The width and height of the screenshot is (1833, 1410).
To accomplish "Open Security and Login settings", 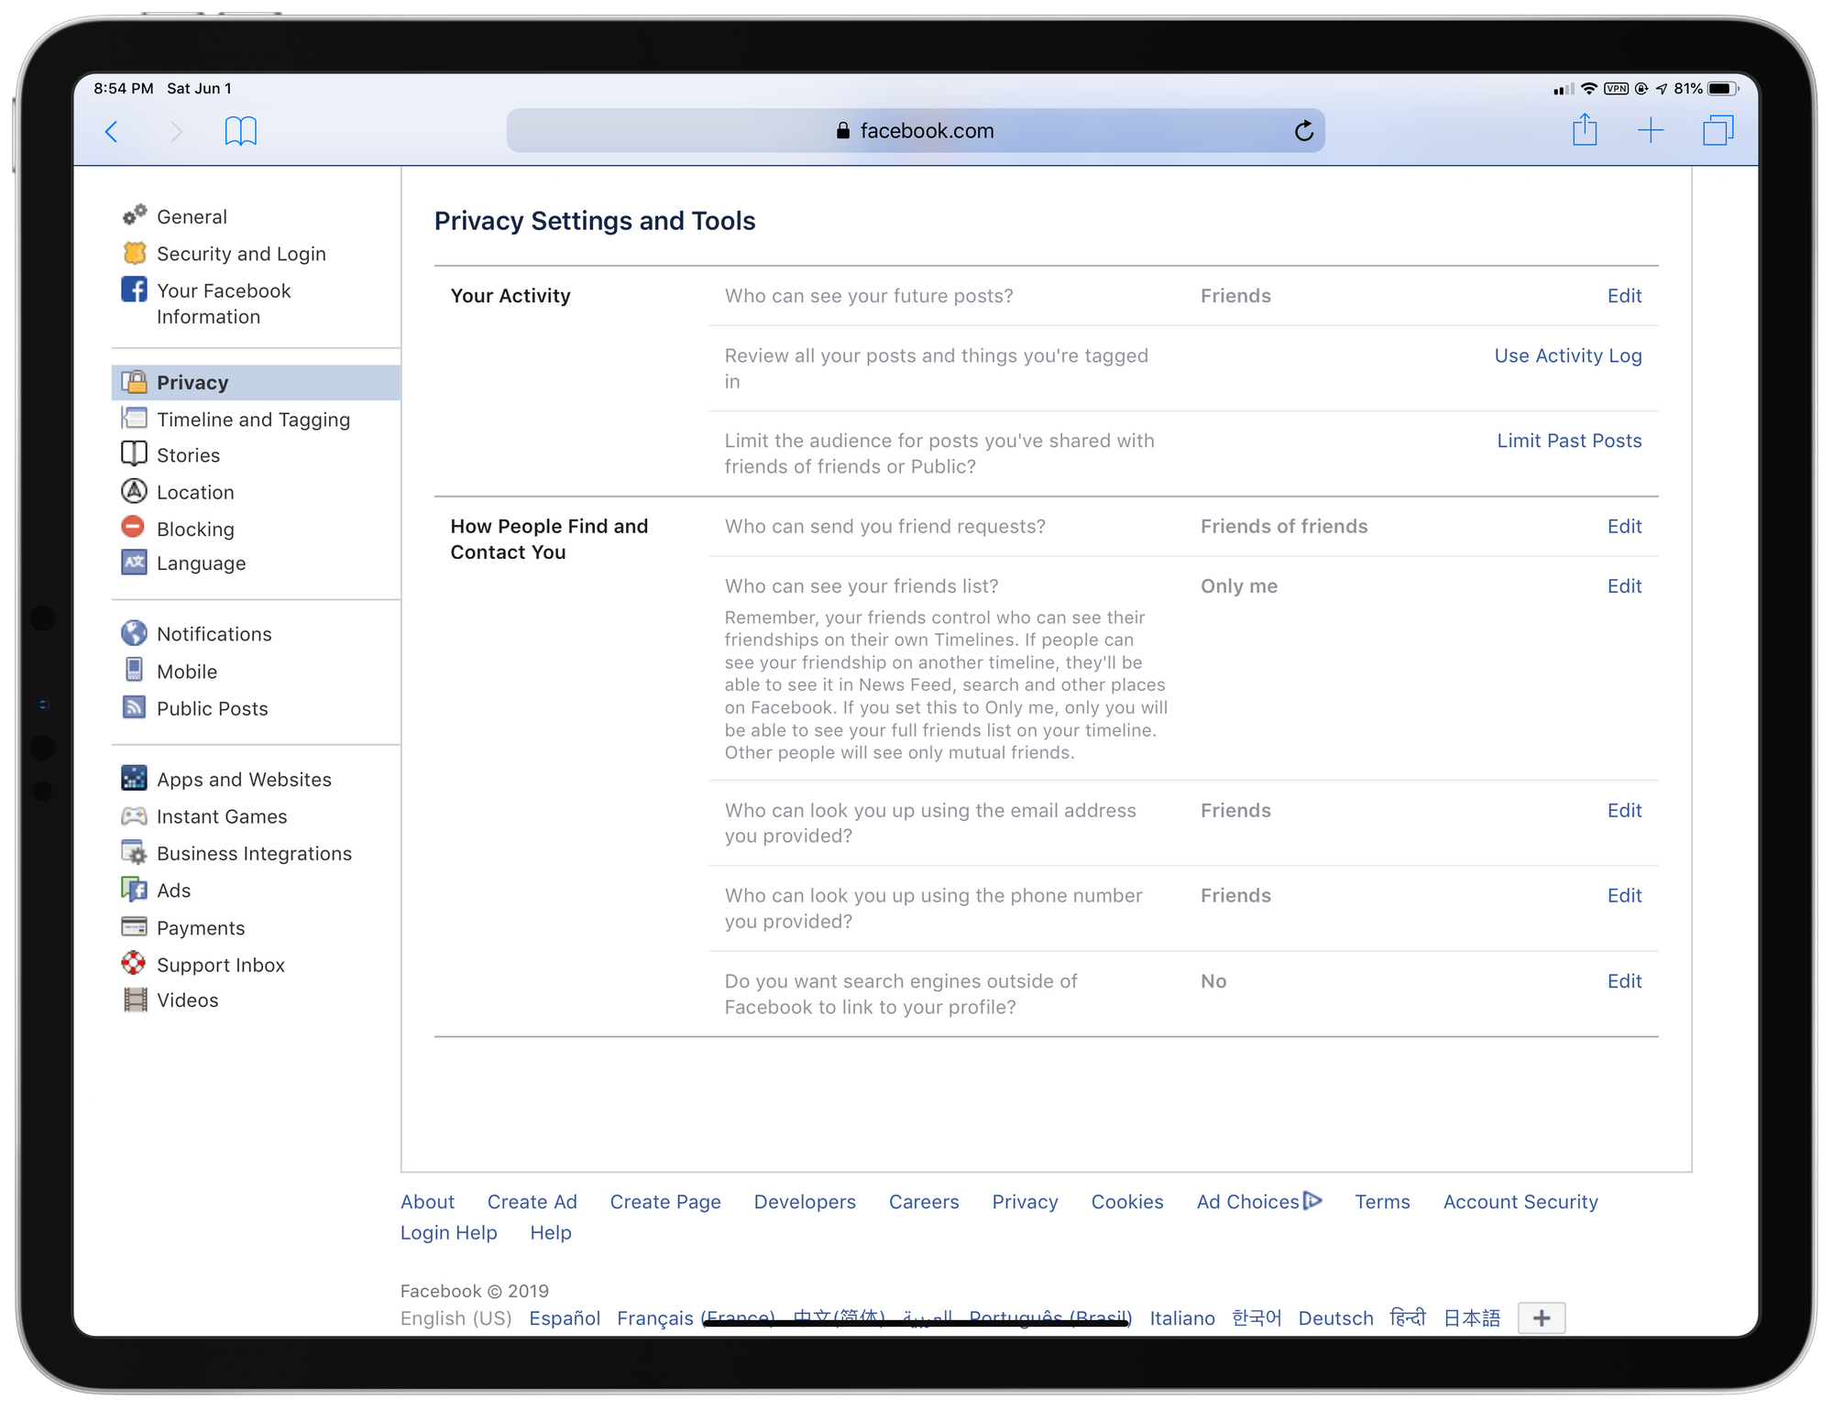I will 241,254.
